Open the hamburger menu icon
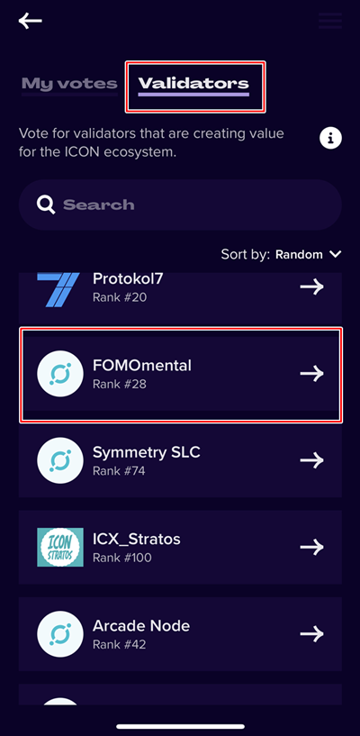Image resolution: width=360 pixels, height=736 pixels. point(330,21)
